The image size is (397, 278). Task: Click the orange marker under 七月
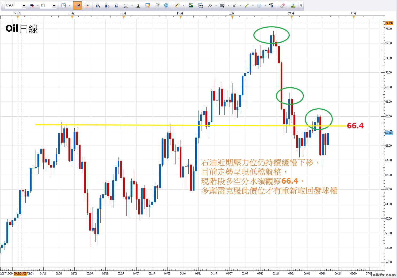pyautogui.click(x=354, y=17)
